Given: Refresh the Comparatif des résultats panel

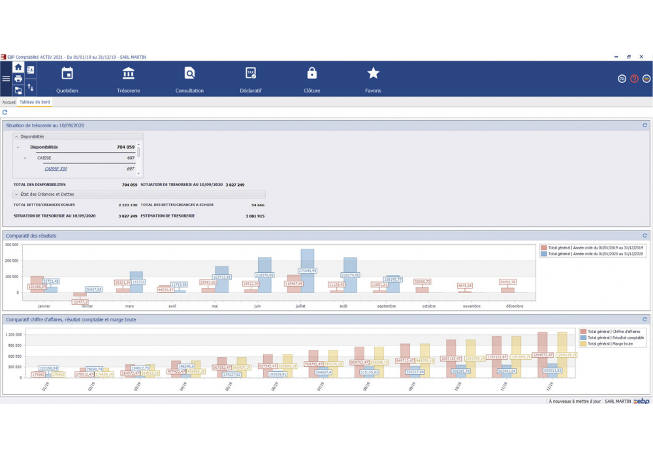Looking at the screenshot, I should [x=645, y=236].
